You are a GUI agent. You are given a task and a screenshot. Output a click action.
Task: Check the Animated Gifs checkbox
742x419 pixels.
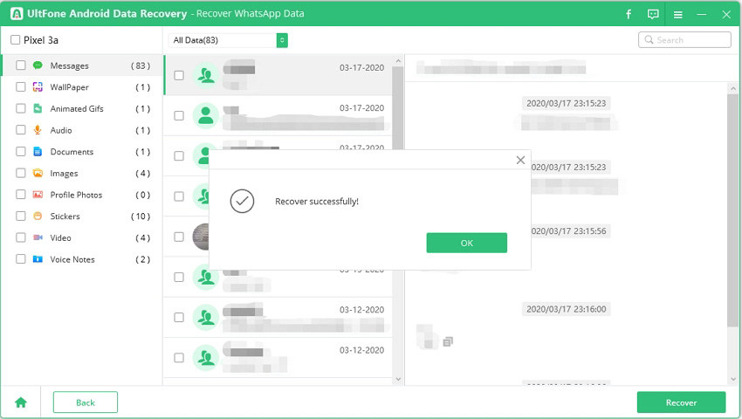pos(21,108)
